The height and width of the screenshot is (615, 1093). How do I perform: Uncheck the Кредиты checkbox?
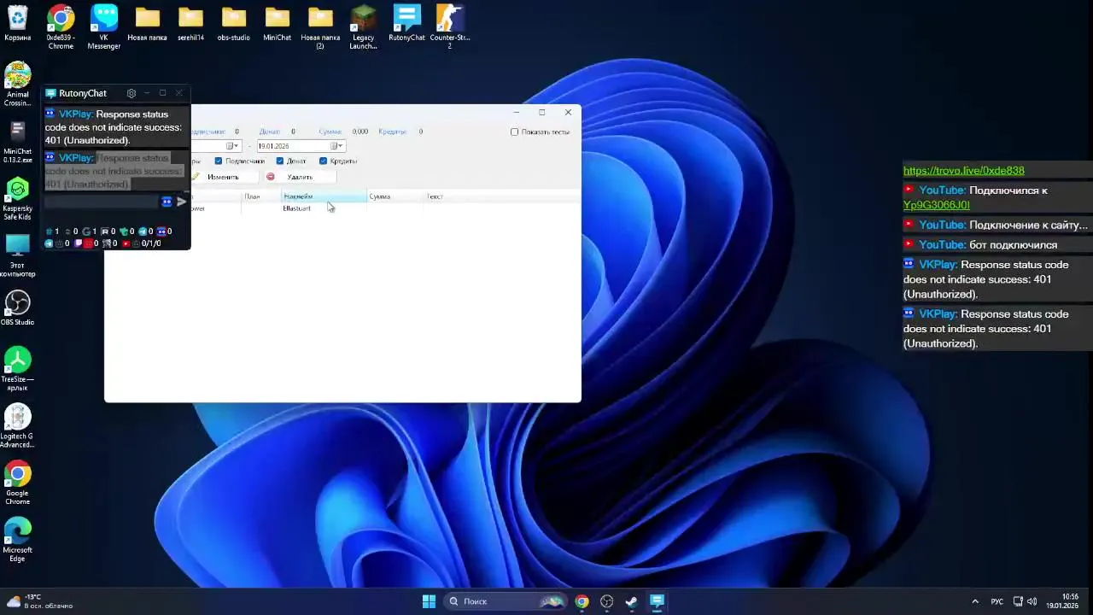pos(323,161)
